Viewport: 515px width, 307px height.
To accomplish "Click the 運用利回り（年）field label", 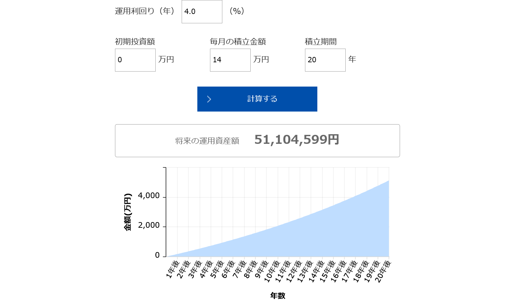I will pos(145,11).
